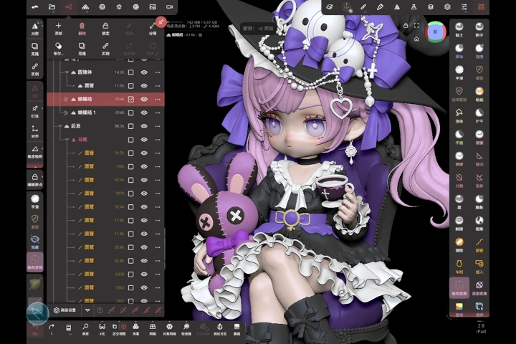Open 高级设置 advanced settings
The height and width of the screenshot is (344, 516).
pyautogui.click(x=64, y=310)
